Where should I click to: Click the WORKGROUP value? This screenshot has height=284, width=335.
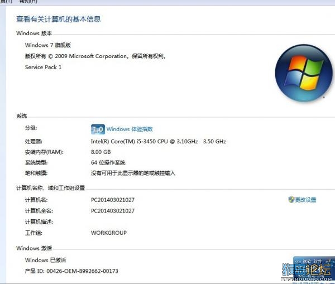tap(109, 233)
